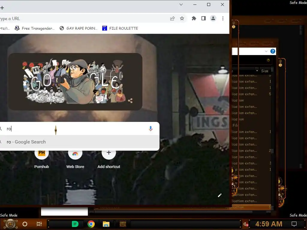Open the FILE ROULETTE bookmark
Image resolution: width=307 pixels, height=230 pixels.
click(x=120, y=28)
